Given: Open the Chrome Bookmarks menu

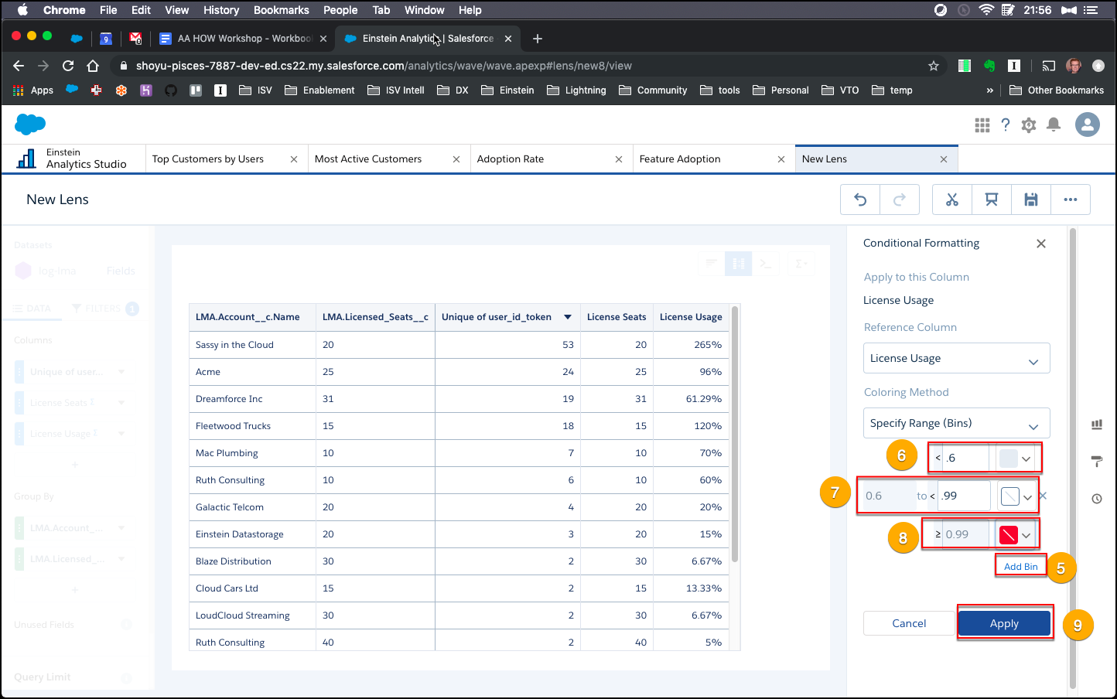Looking at the screenshot, I should click(282, 10).
